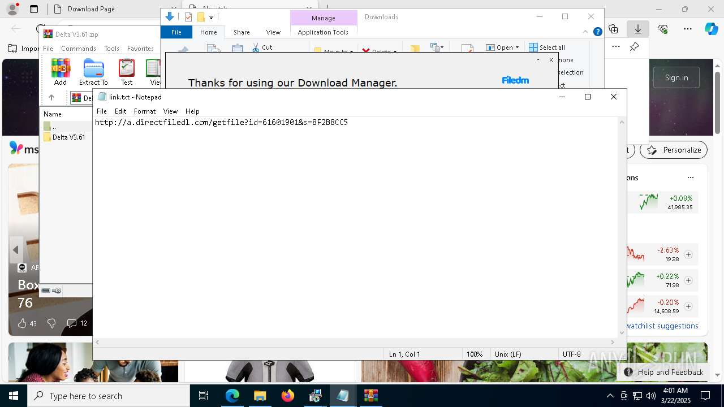Add 14,608.59 index to watchlist
Screen dimensions: 724x407
click(x=688, y=306)
